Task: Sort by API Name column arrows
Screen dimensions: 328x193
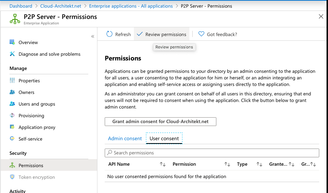Action: pos(163,164)
